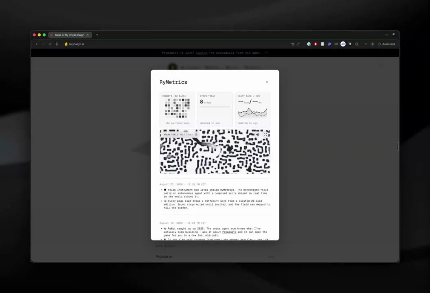430x293 pixels.
Task: Unmute the Atlas Field sound
Action: pos(258,135)
